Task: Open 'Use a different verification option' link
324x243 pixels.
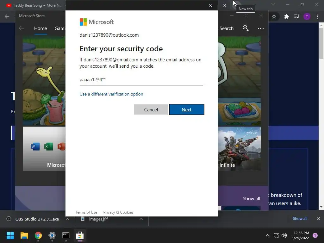Action: tap(111, 94)
